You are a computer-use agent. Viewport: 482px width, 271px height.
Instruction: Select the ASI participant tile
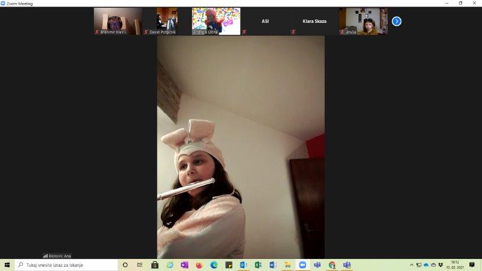coord(265,21)
